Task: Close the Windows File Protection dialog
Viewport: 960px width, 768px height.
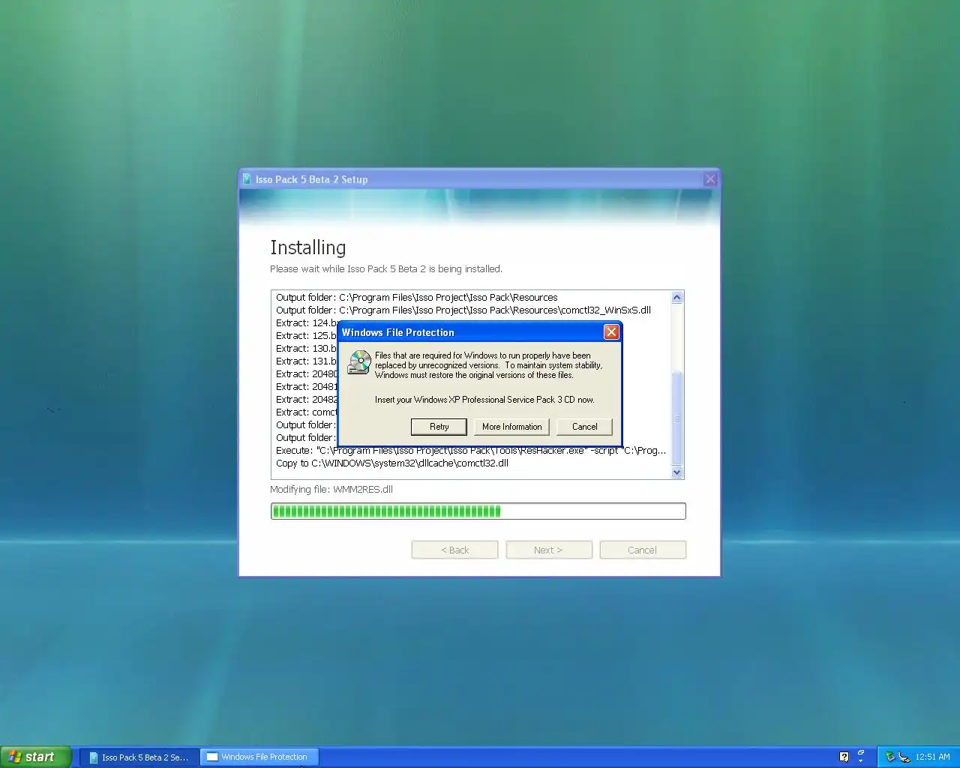Action: [611, 332]
